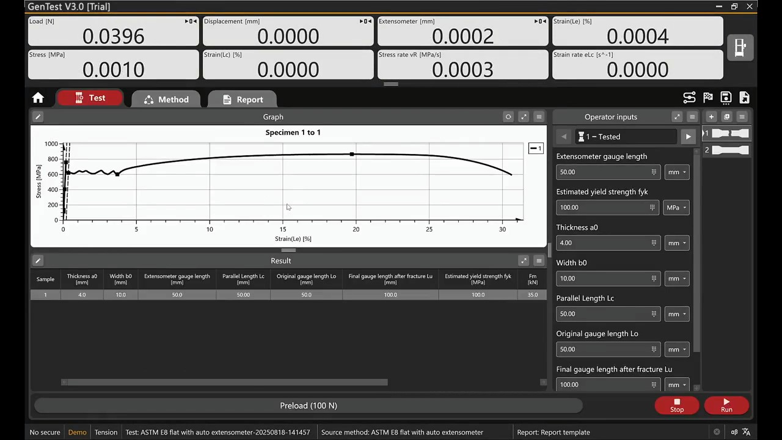Image resolution: width=782 pixels, height=440 pixels.
Task: Click the Result table horizontal scrollbar
Action: [224, 383]
